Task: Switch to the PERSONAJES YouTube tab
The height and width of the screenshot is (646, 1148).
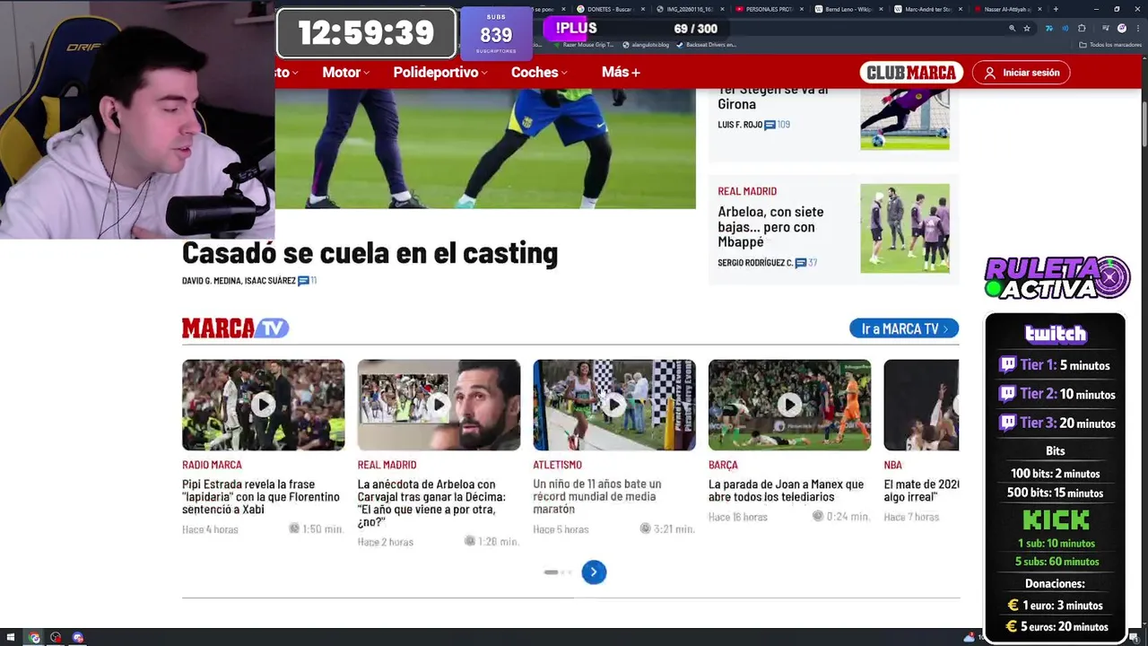Action: [769, 9]
